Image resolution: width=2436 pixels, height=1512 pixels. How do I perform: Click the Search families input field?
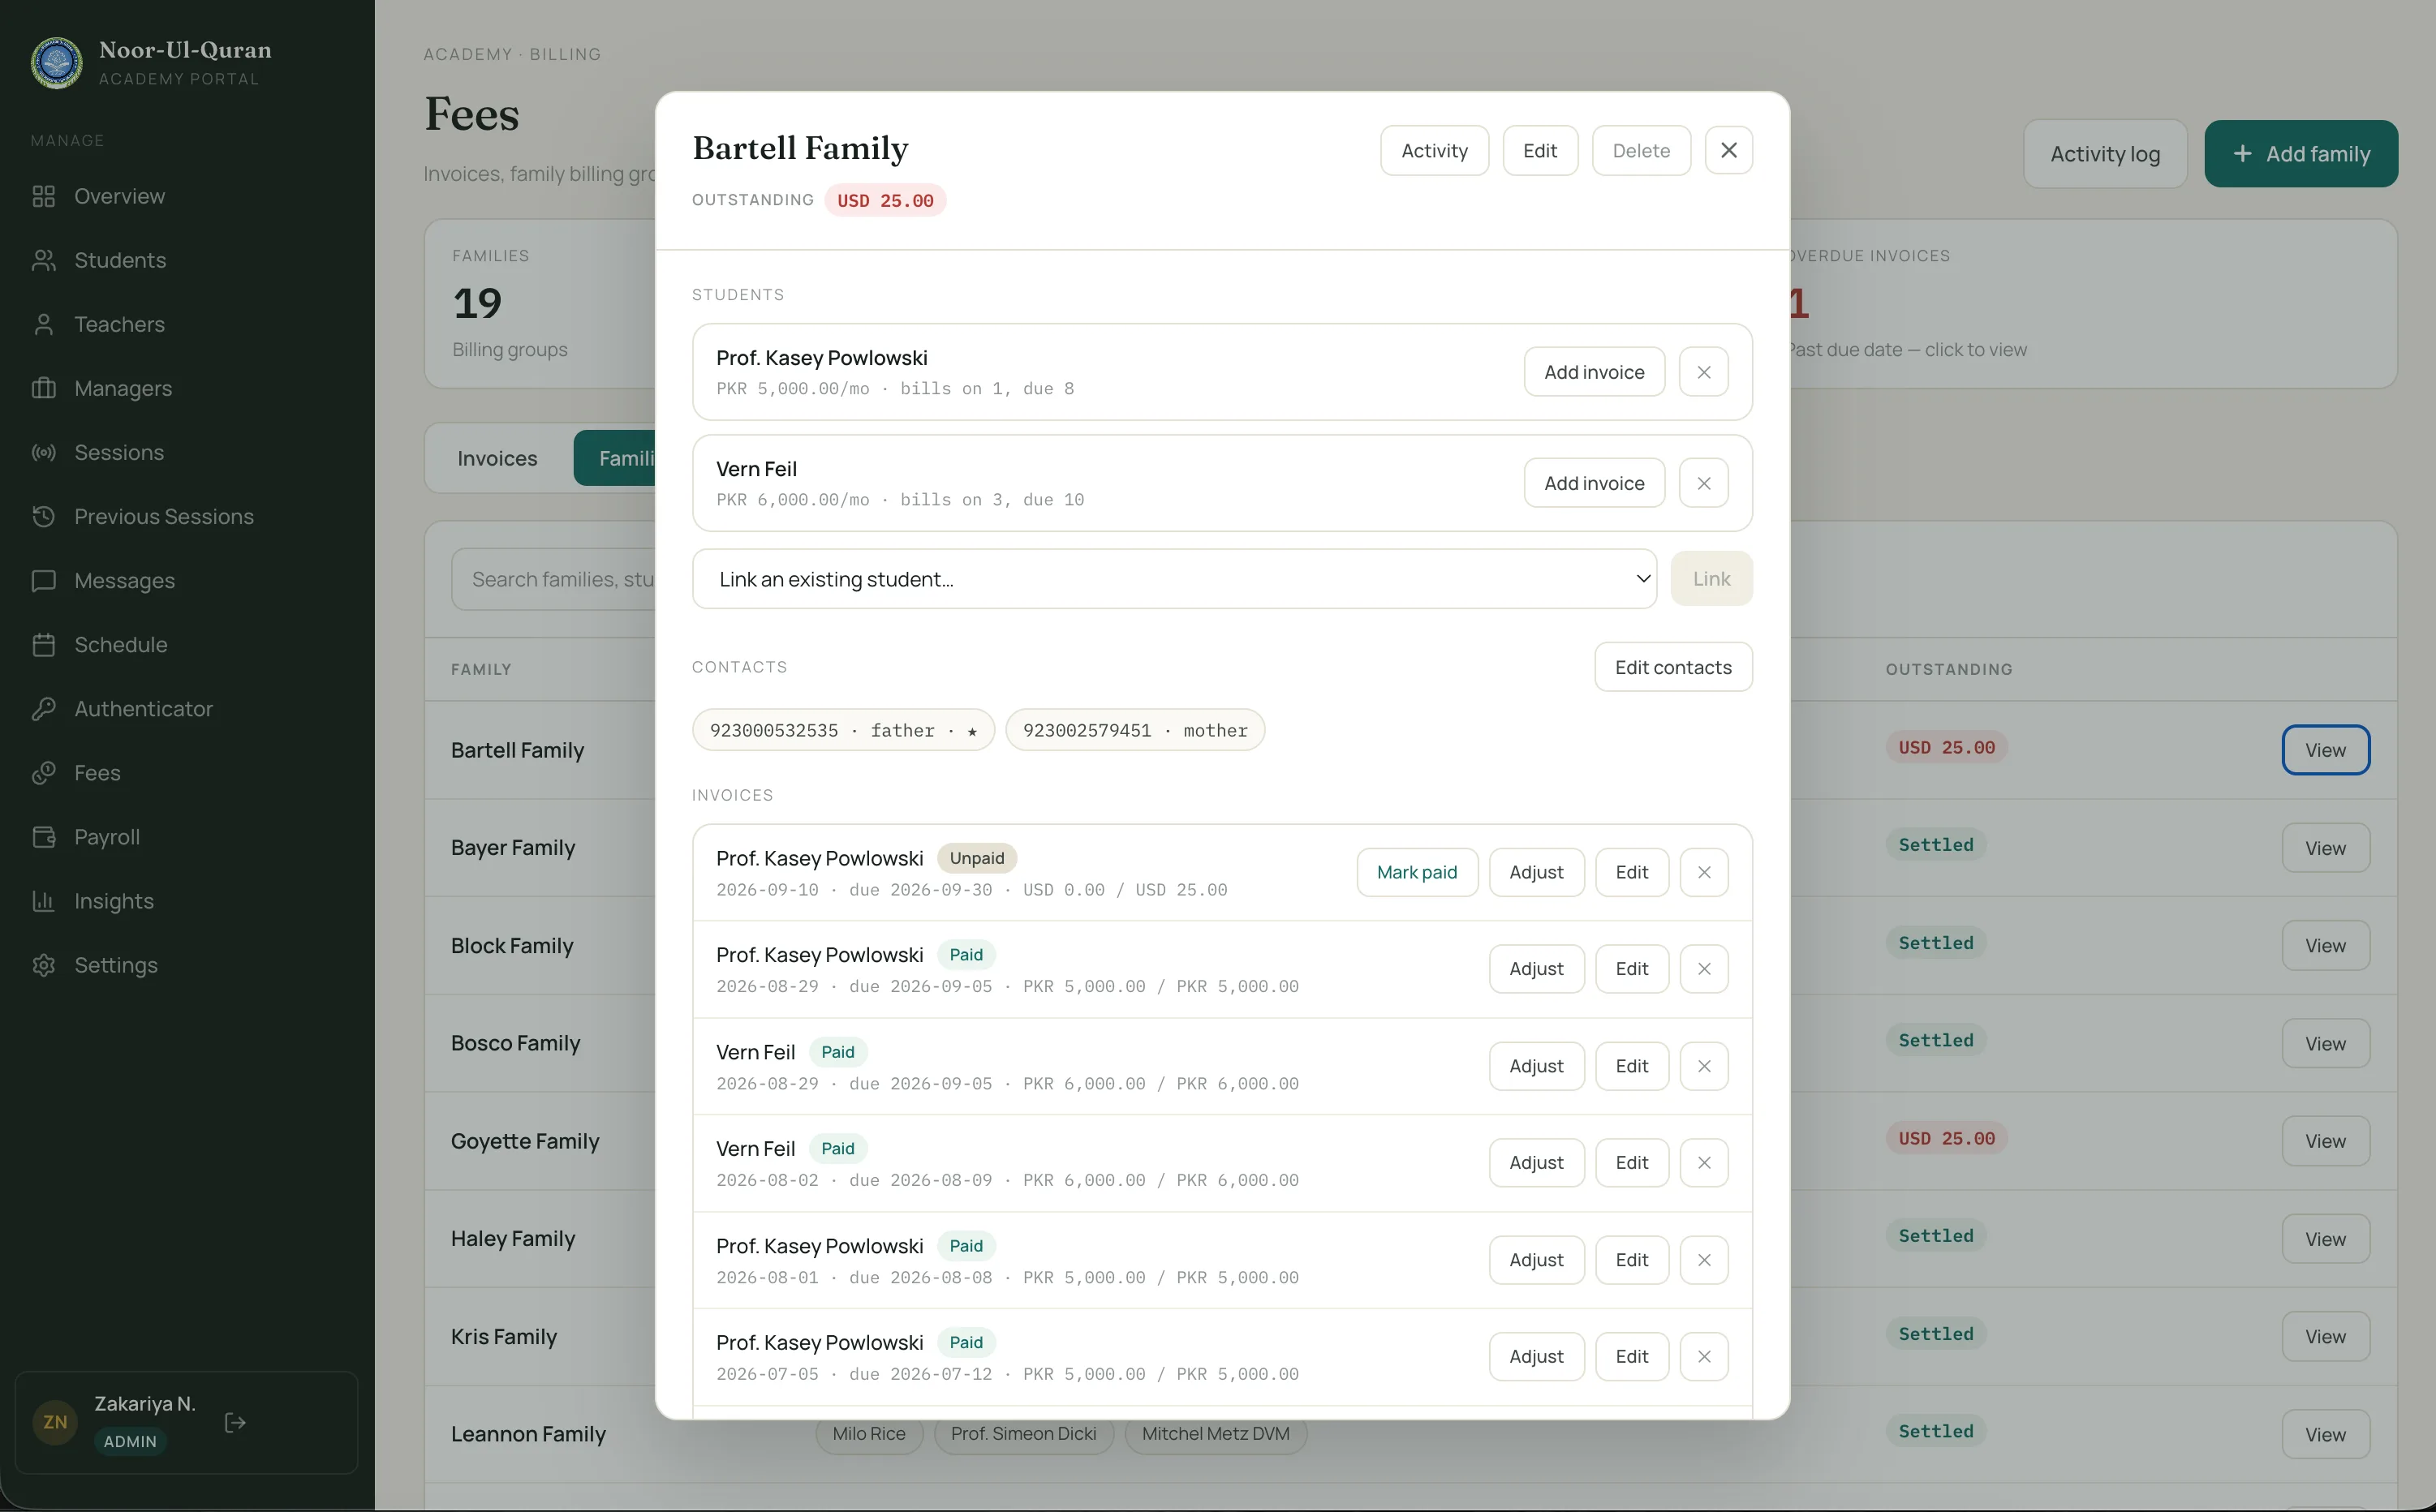[x=553, y=579]
